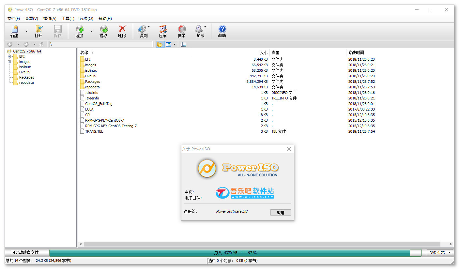Click 可启动映像文件 status label
The width and height of the screenshot is (459, 269).
tap(25, 253)
